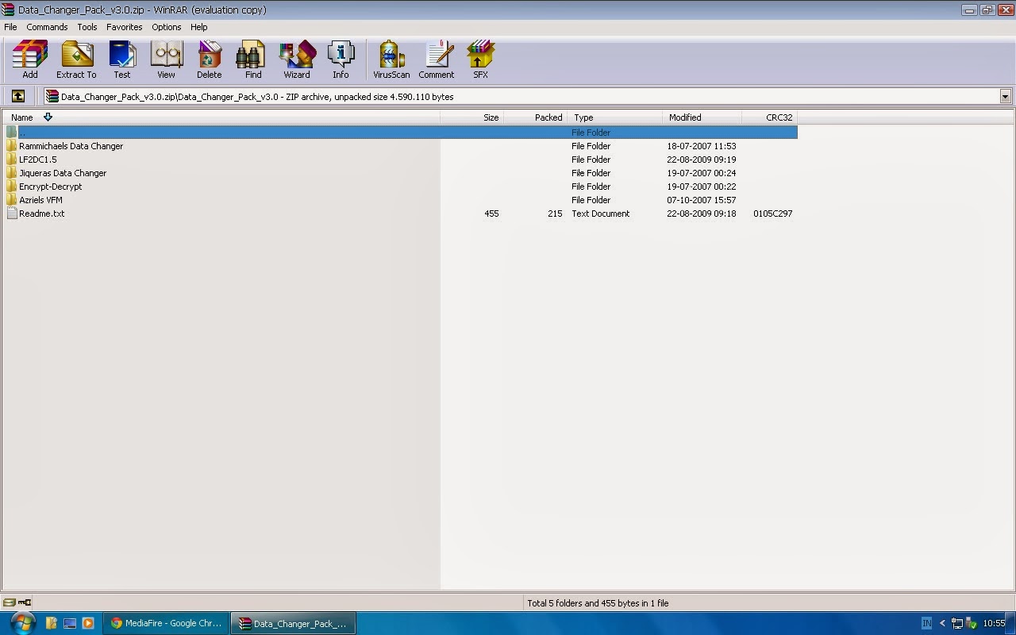Select the parent folder '..' row
Viewport: 1016px width, 635px height.
click(400, 133)
